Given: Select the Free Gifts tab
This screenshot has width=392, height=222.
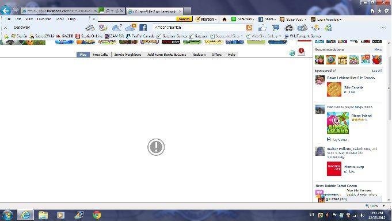Looking at the screenshot, I should [100, 55].
